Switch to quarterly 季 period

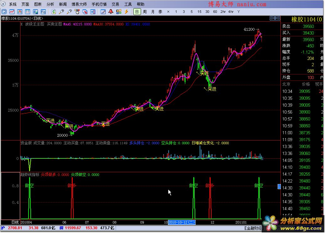(x=160, y=12)
